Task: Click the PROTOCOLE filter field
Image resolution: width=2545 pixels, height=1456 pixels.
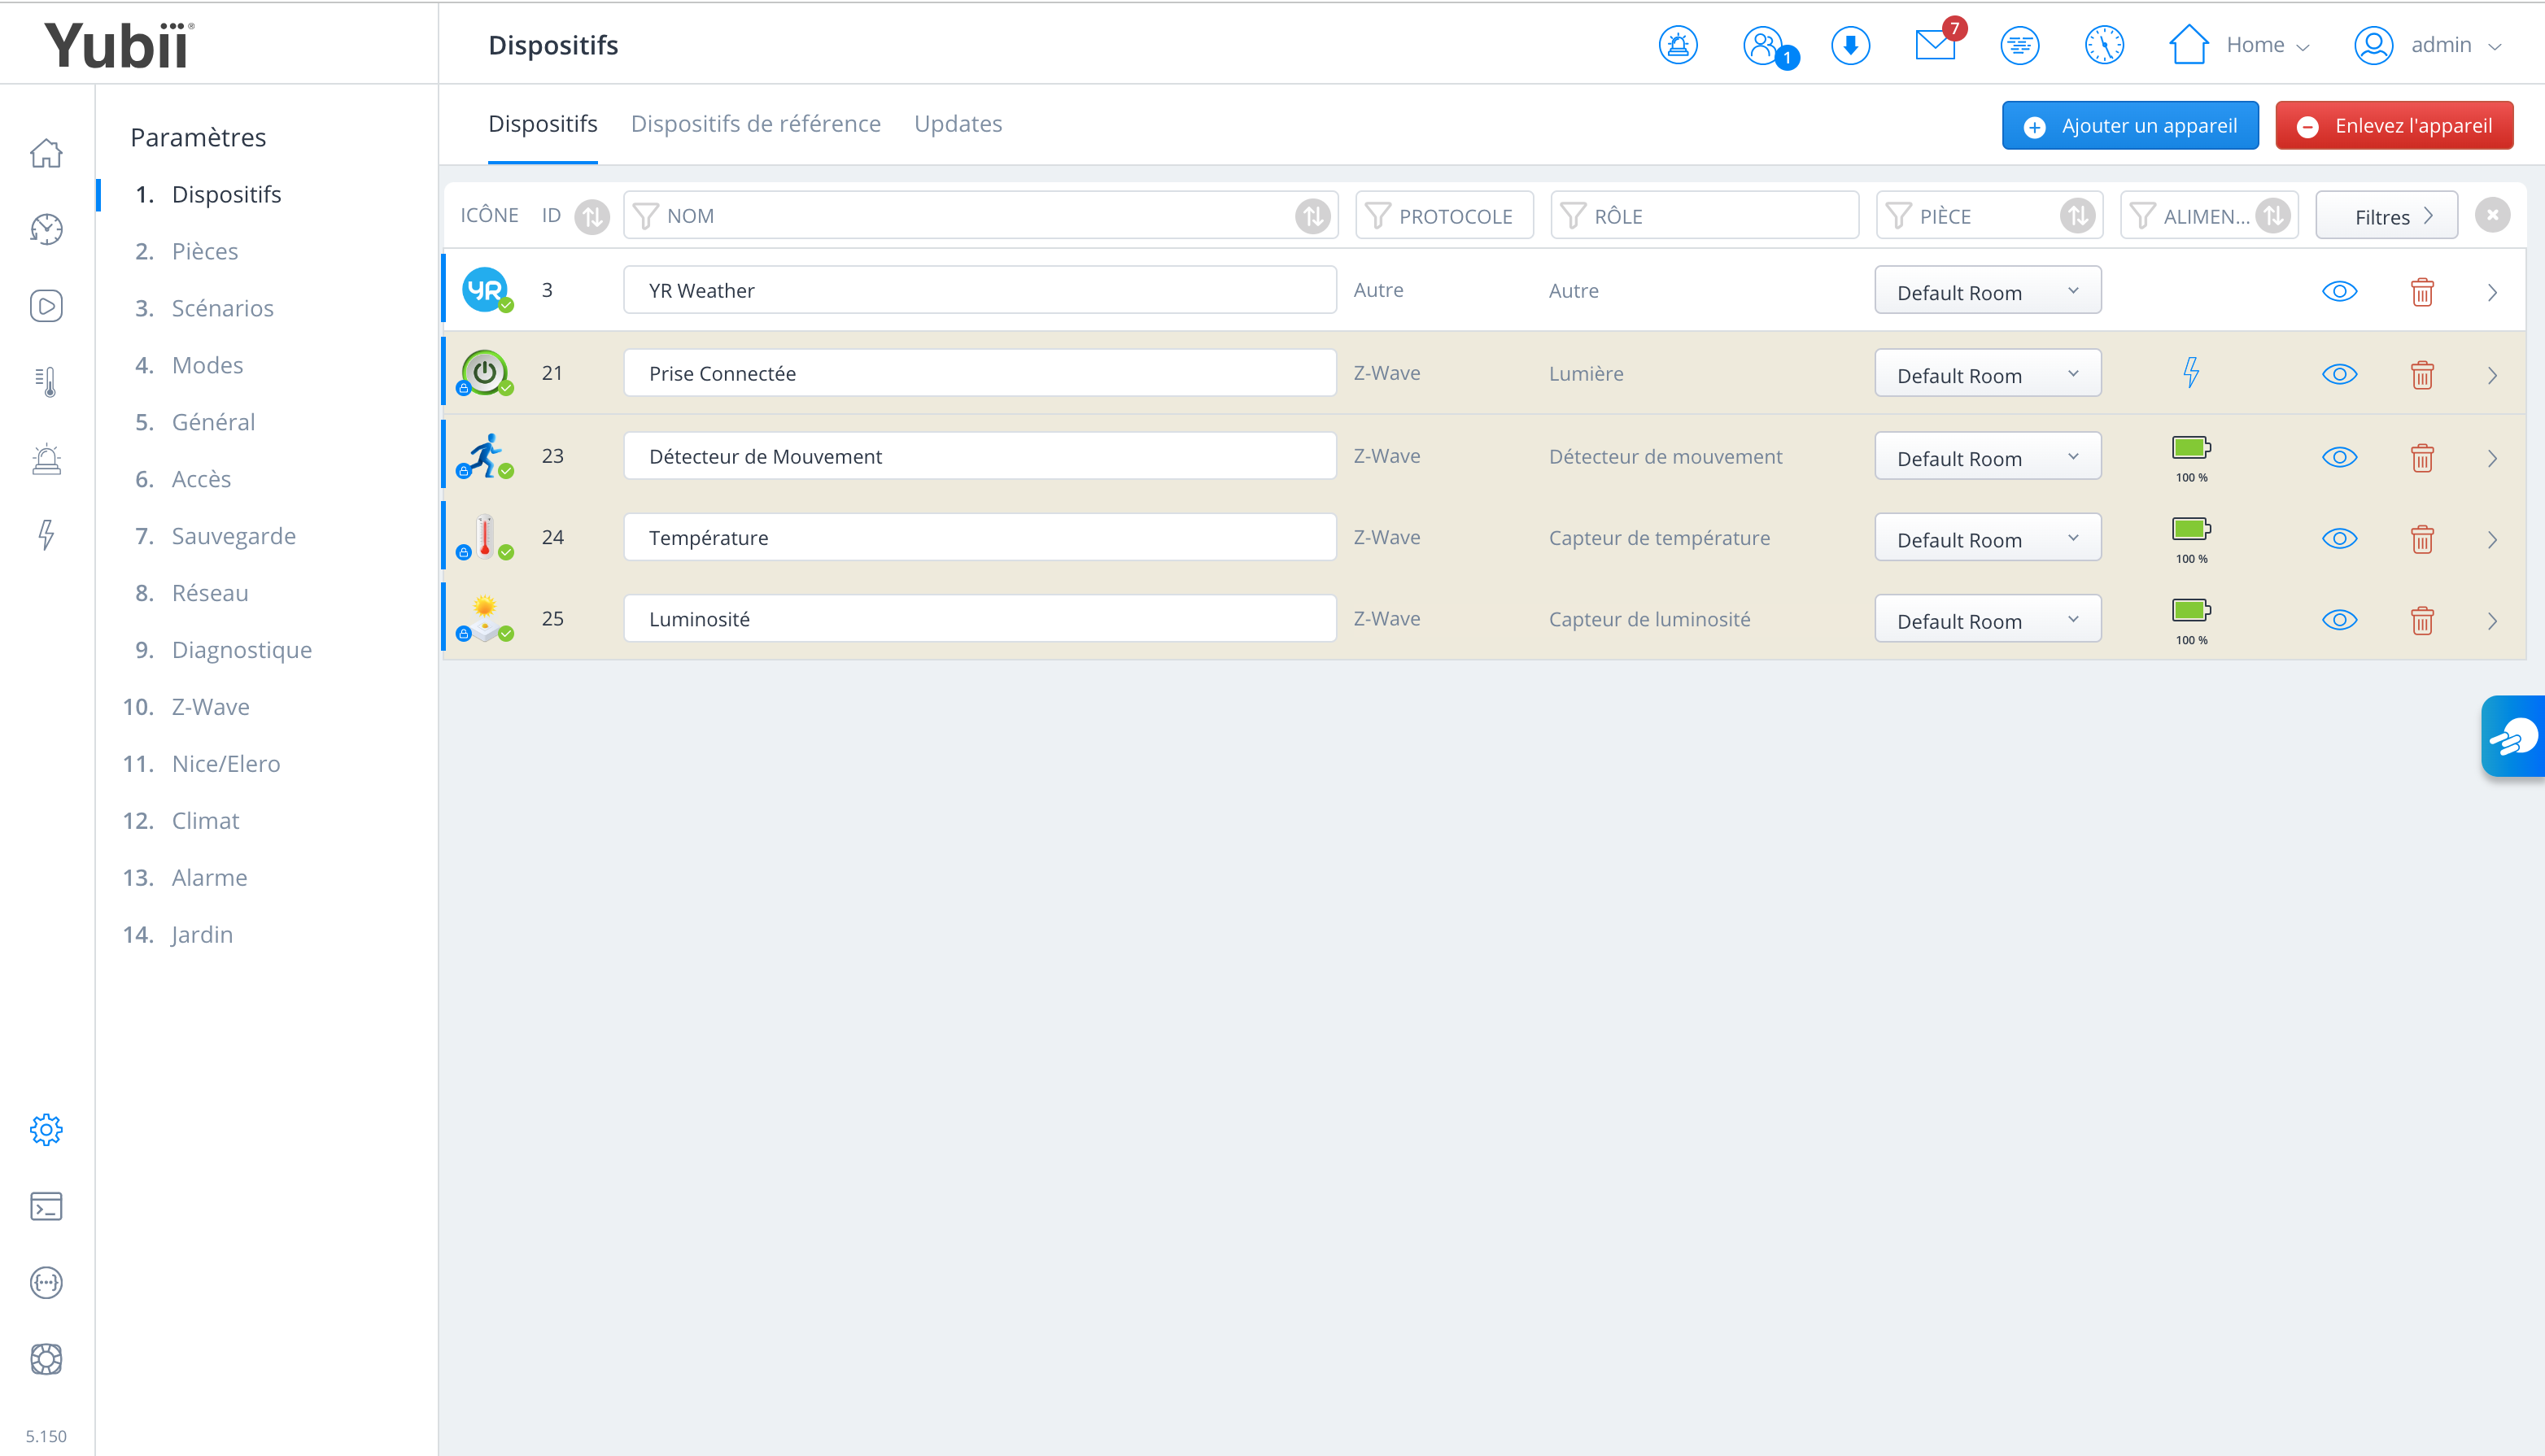Action: point(1443,215)
